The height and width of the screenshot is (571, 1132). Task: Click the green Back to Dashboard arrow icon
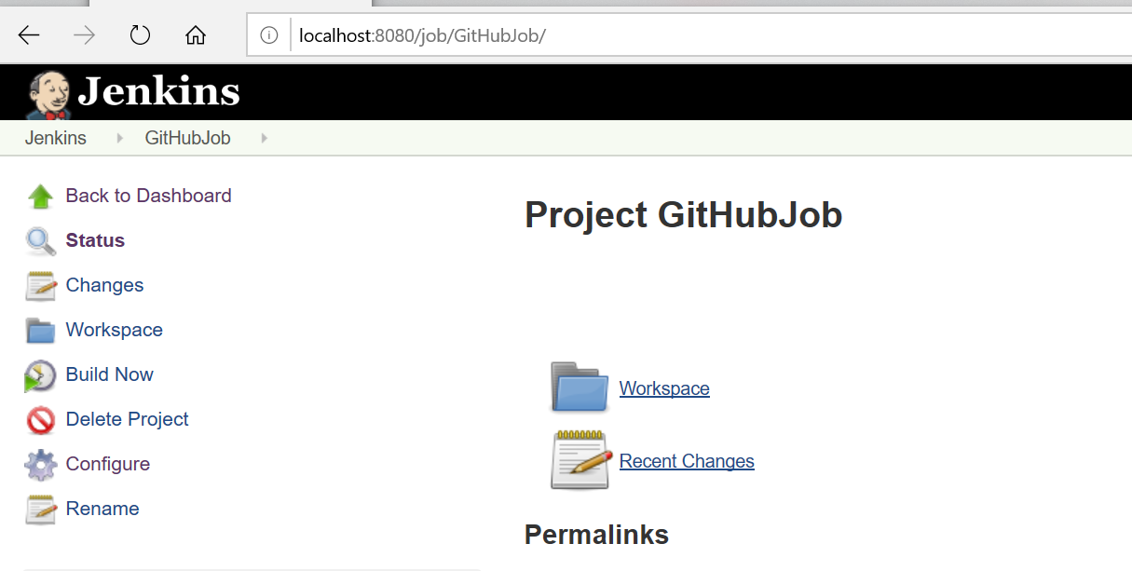tap(40, 197)
